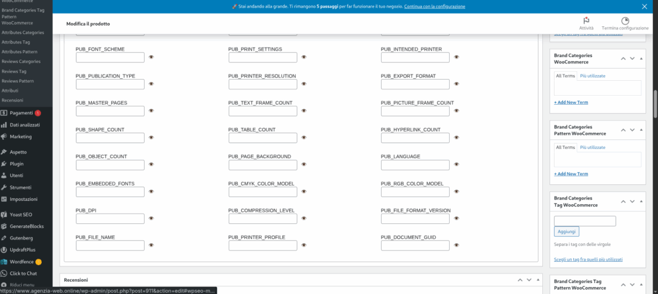Click the Utenti person icon
658x294 pixels.
coord(4,175)
